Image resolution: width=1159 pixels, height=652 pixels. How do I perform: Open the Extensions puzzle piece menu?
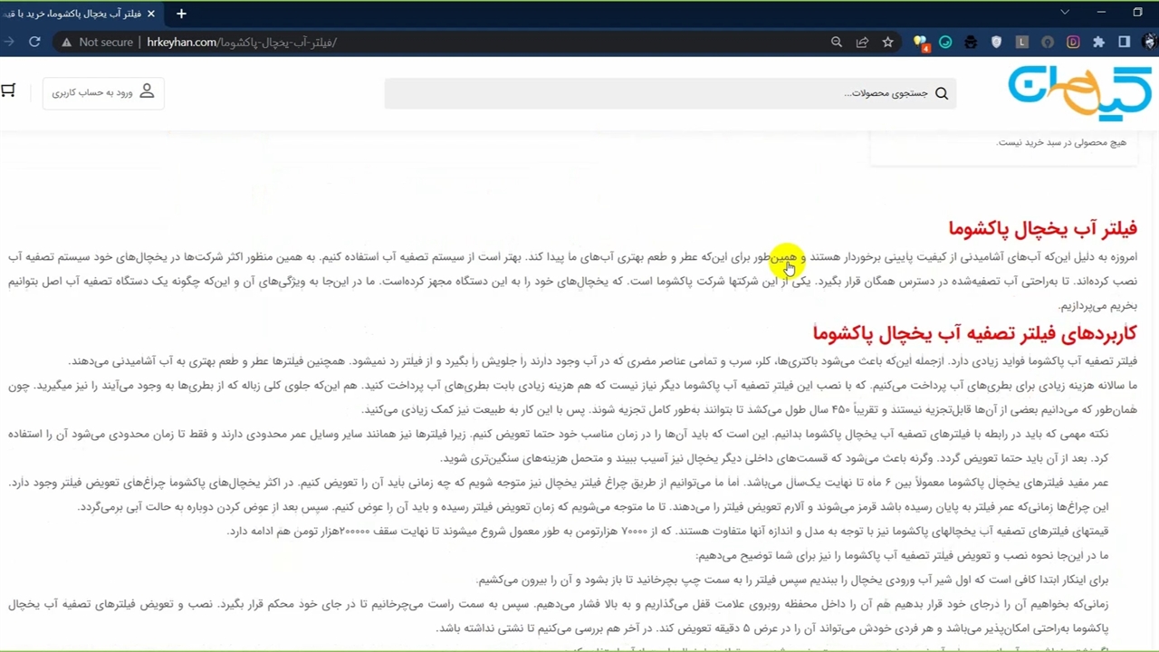(1098, 42)
